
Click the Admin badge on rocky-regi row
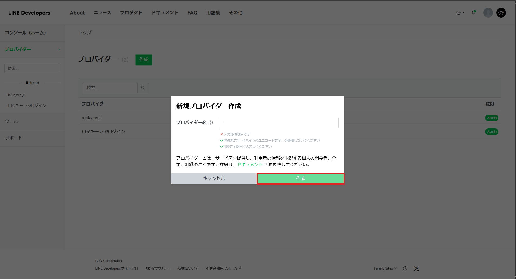click(x=492, y=118)
